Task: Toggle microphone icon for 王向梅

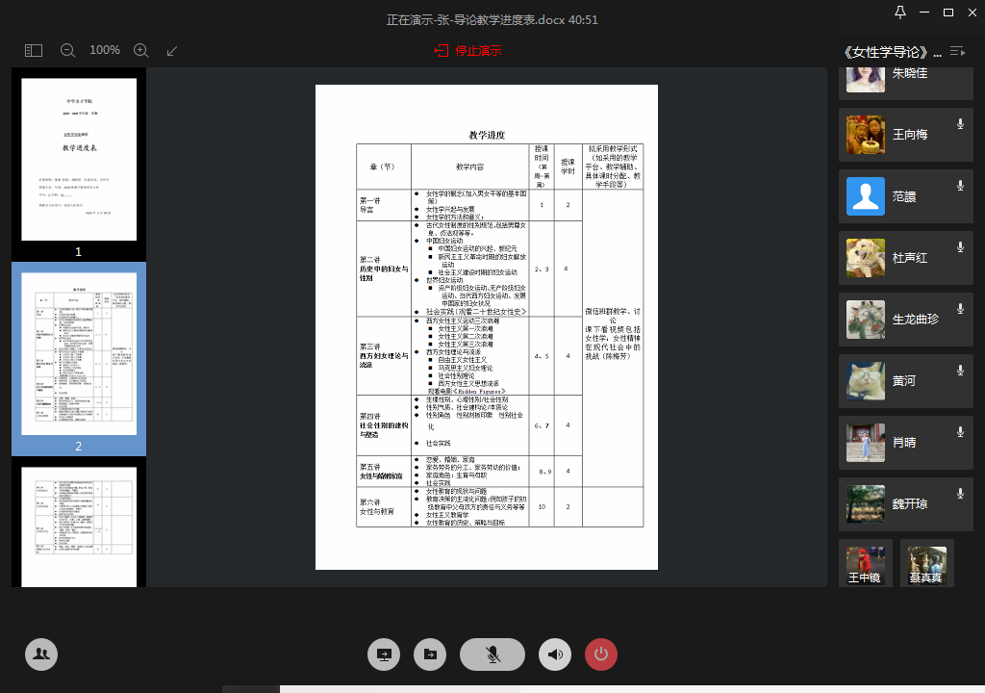Action: (x=960, y=124)
